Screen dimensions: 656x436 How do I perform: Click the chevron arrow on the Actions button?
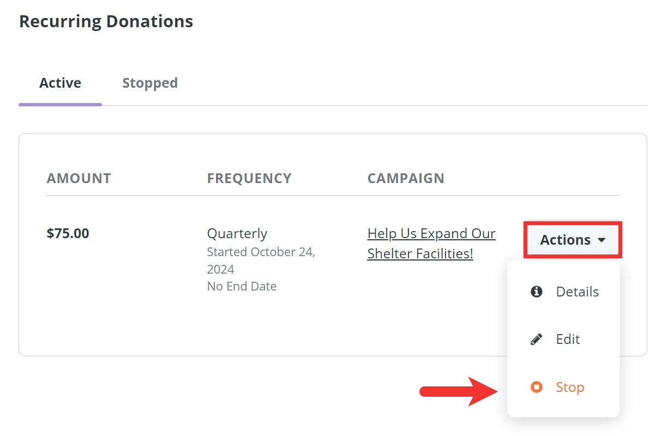pyautogui.click(x=603, y=240)
